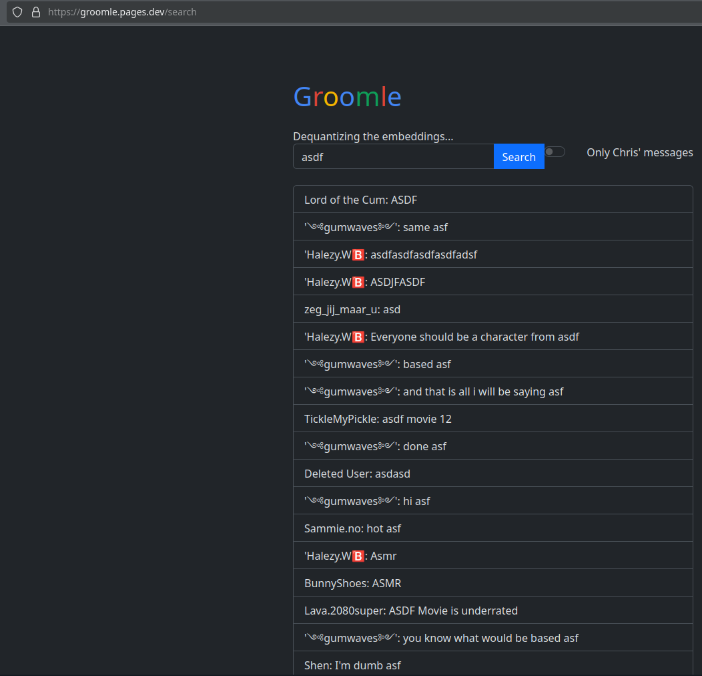Select the gumwaves same asf result
The image size is (702, 676).
coord(493,227)
